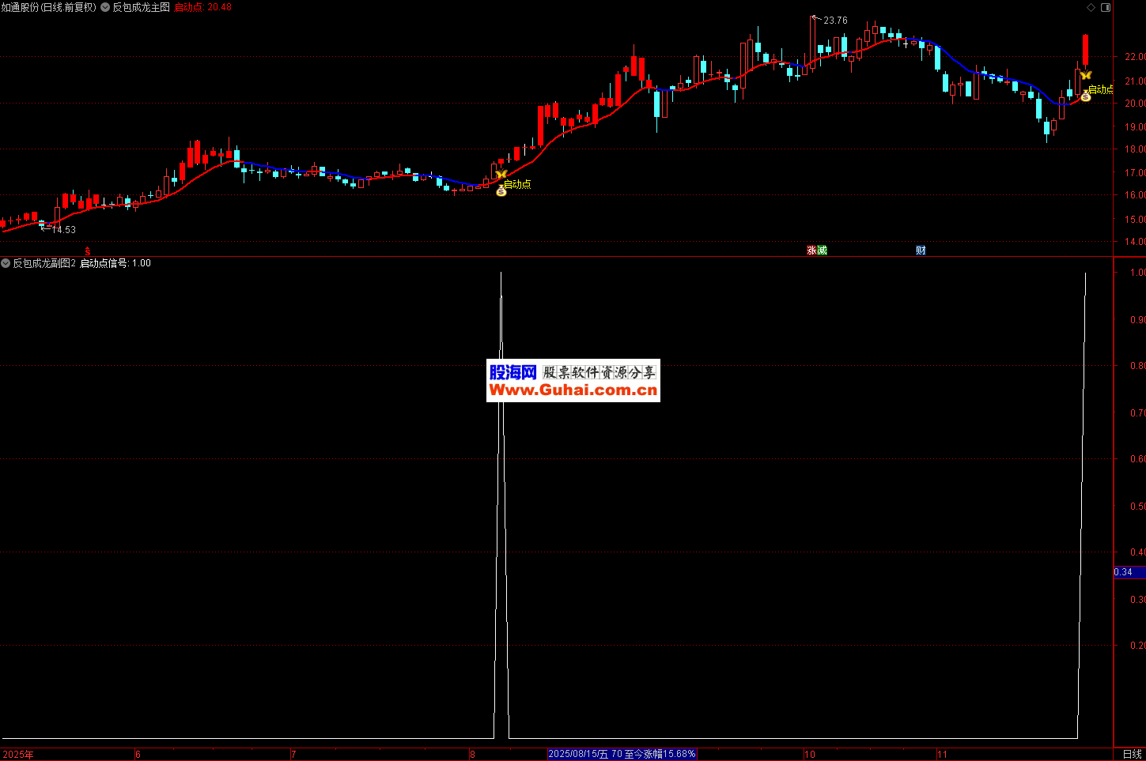
Task: Expand the 反包成龙副图2 indicator dropdown
Action: pyautogui.click(x=6, y=263)
